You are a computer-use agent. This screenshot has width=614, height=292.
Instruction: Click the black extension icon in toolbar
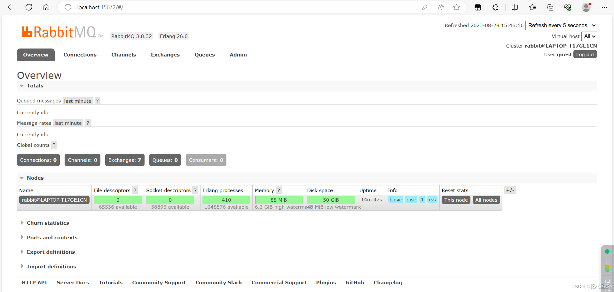pos(478,7)
